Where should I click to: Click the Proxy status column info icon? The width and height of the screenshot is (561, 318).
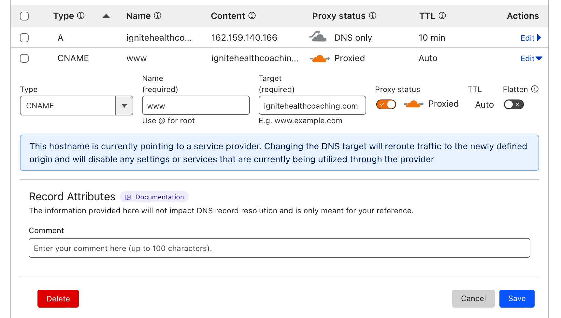(373, 16)
